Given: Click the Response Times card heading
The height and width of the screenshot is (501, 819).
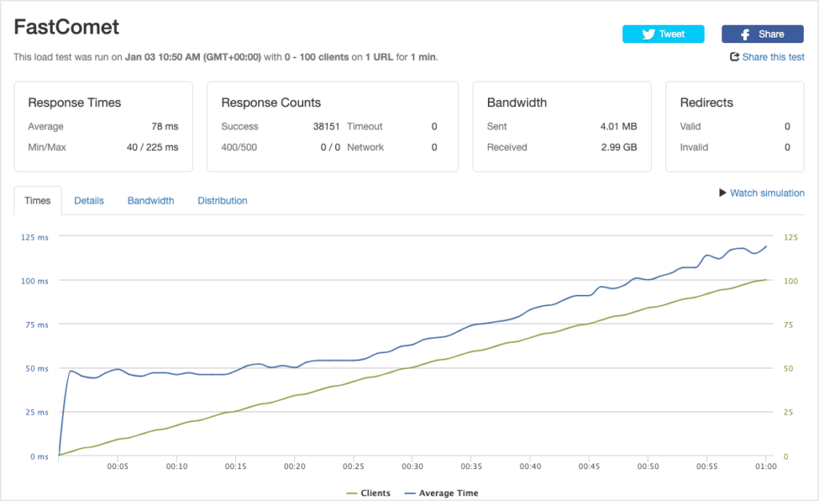Looking at the screenshot, I should coord(74,102).
